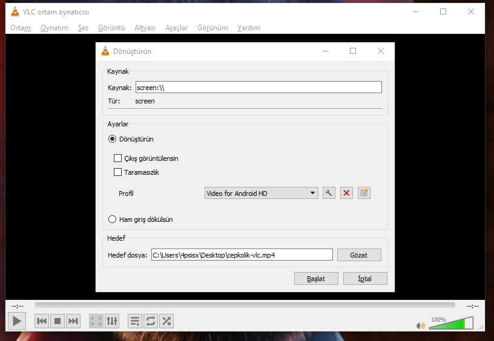The image size is (494, 341).
Task: Click the Play button in VLC controls
Action: (x=17, y=321)
